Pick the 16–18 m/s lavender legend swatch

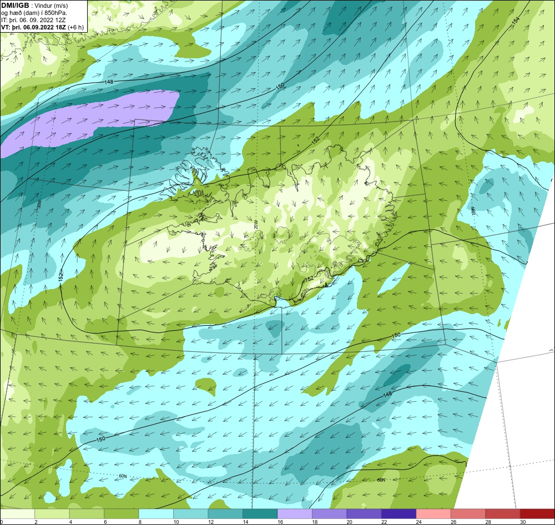(x=295, y=514)
